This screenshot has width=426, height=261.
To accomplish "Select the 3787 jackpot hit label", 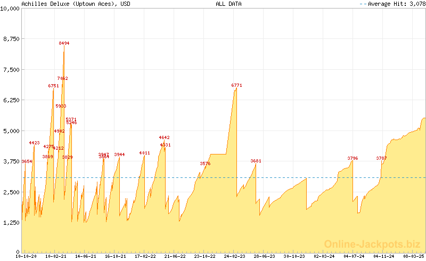I will click(x=381, y=158).
